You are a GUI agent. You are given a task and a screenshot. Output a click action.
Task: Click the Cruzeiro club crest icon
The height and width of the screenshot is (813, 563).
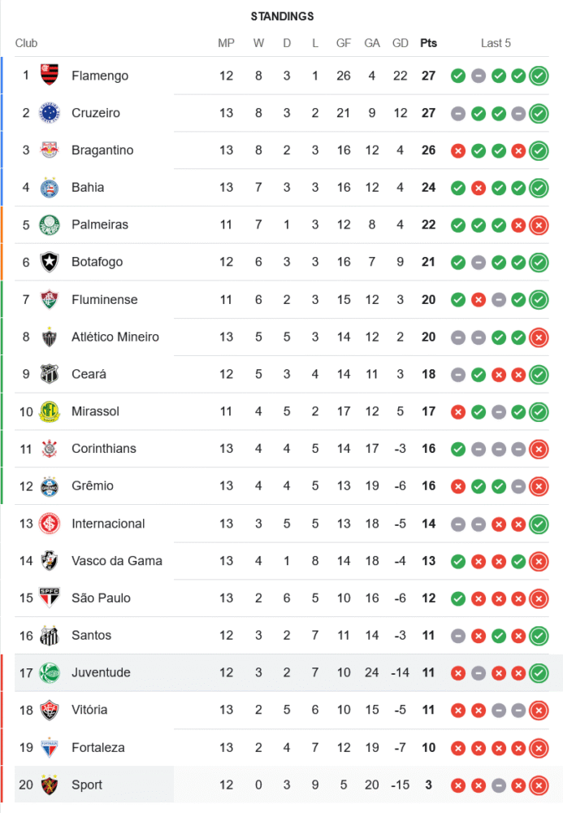[x=50, y=113]
